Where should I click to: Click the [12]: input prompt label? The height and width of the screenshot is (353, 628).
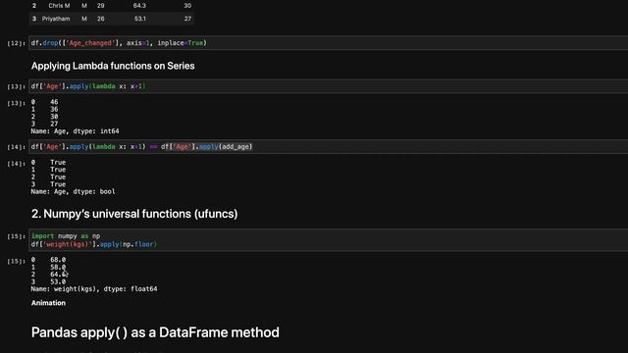pos(17,43)
